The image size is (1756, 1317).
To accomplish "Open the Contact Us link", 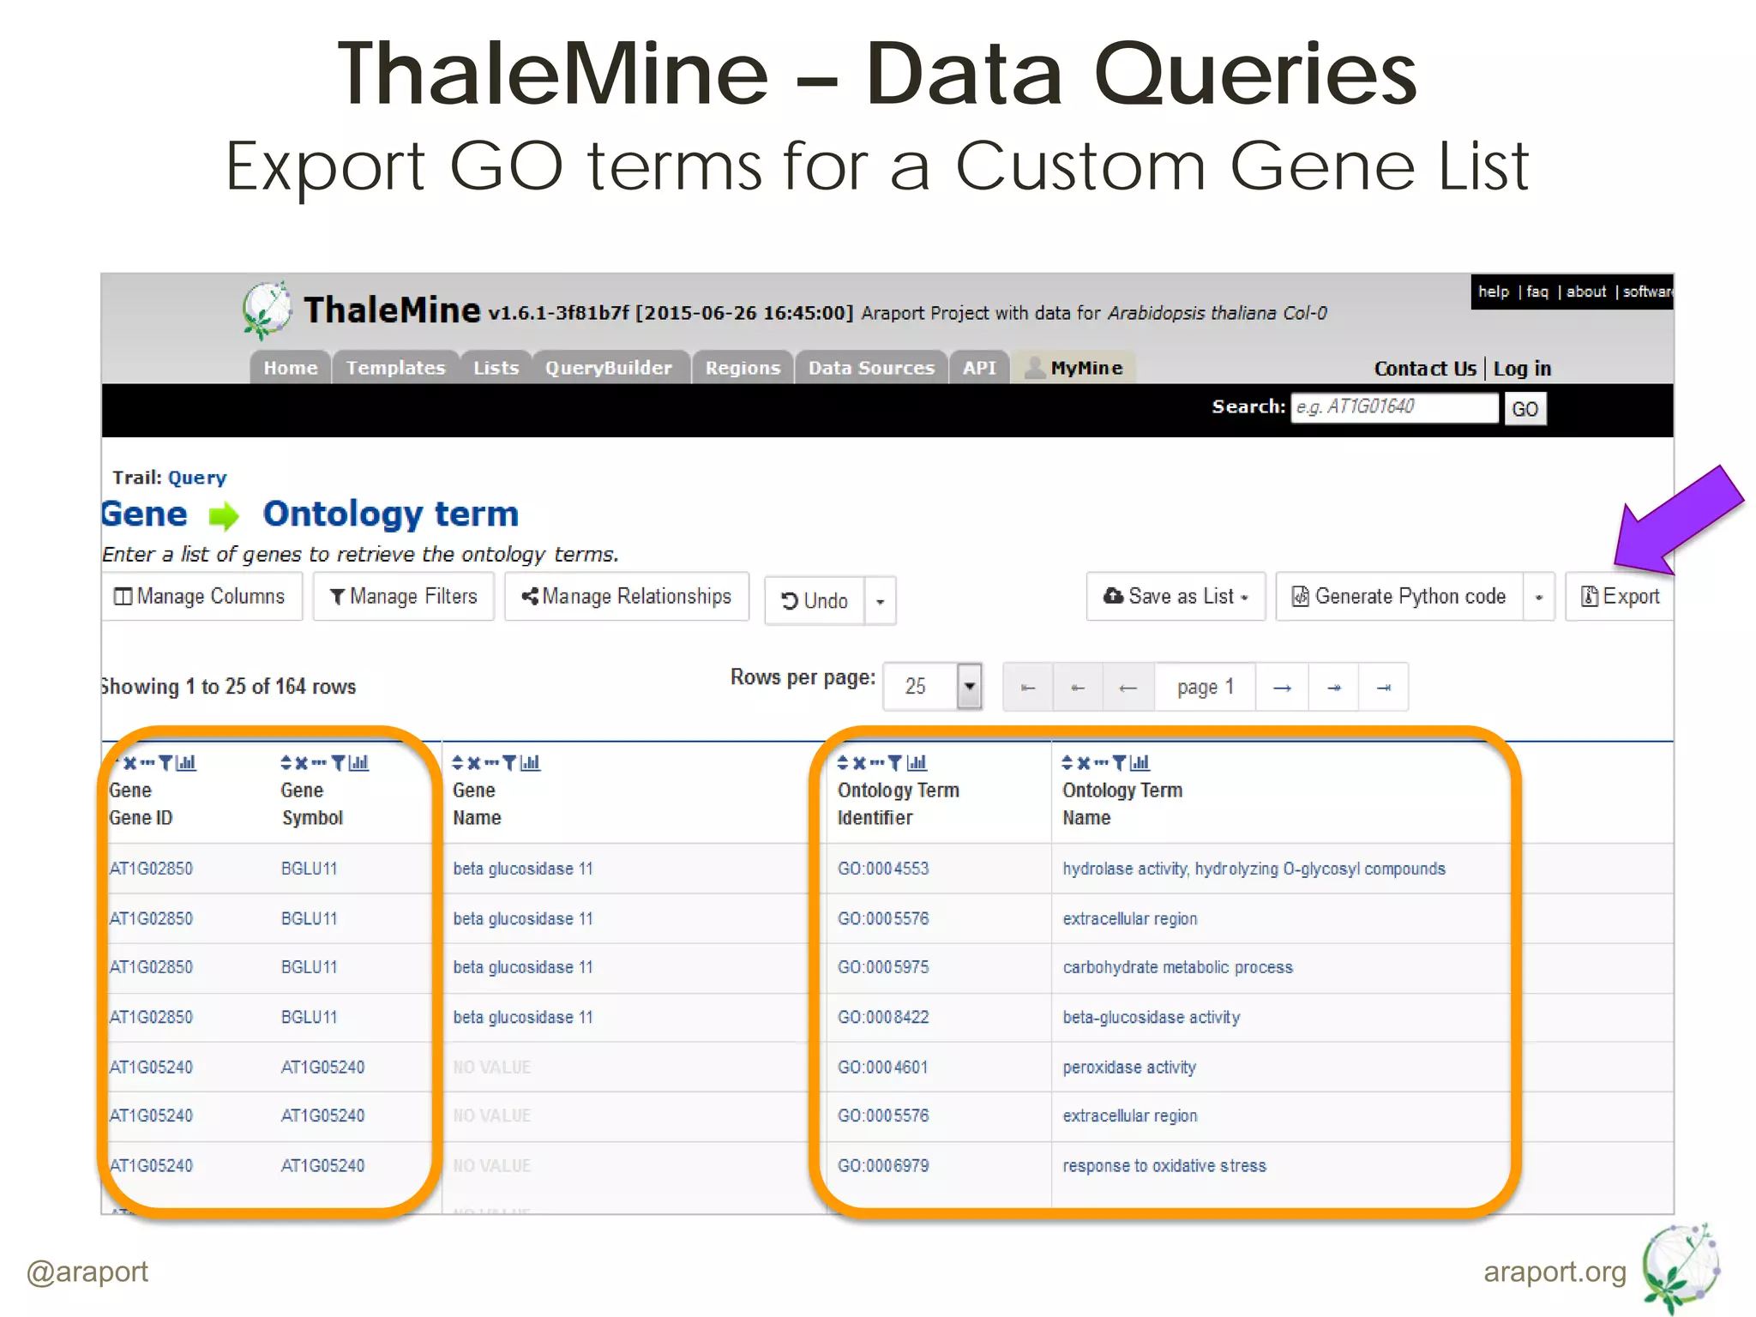I will (1425, 369).
